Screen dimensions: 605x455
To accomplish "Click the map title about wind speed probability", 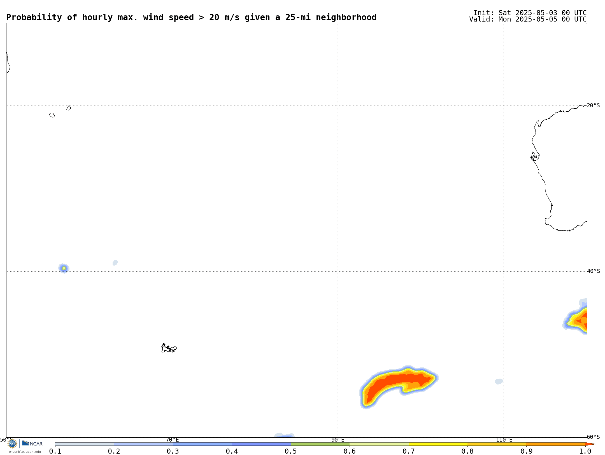I will [191, 17].
